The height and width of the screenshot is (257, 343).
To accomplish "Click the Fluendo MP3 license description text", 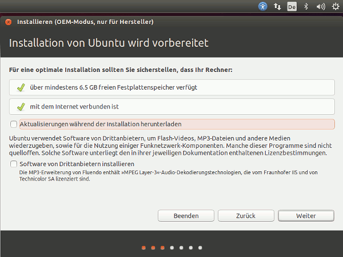I will point(168,176).
